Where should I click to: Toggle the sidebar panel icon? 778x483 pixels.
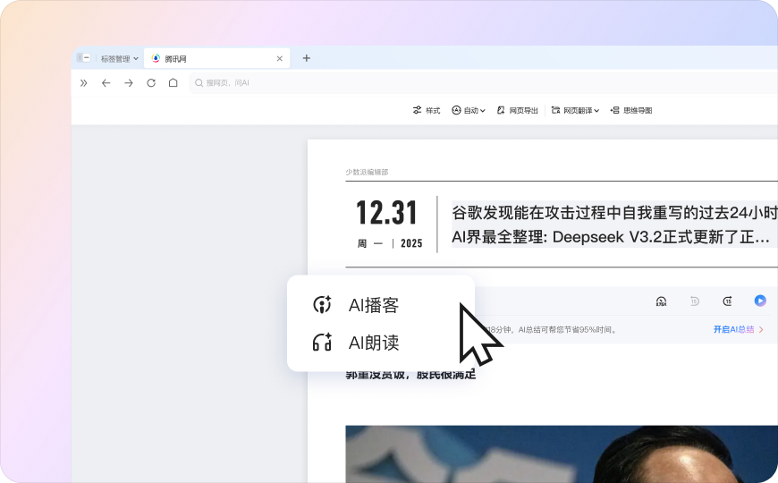coord(83,58)
